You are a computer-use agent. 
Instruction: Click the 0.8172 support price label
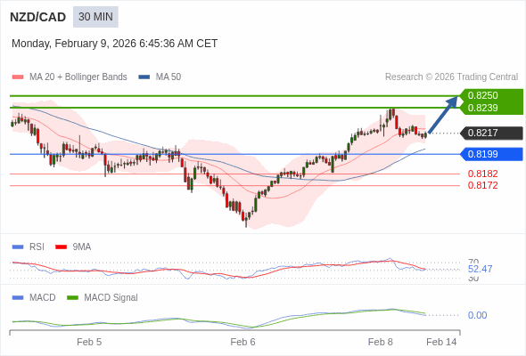coord(482,185)
